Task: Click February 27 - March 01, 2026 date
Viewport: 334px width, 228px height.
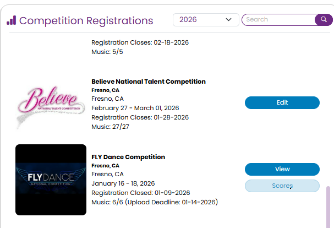Action: [x=135, y=108]
